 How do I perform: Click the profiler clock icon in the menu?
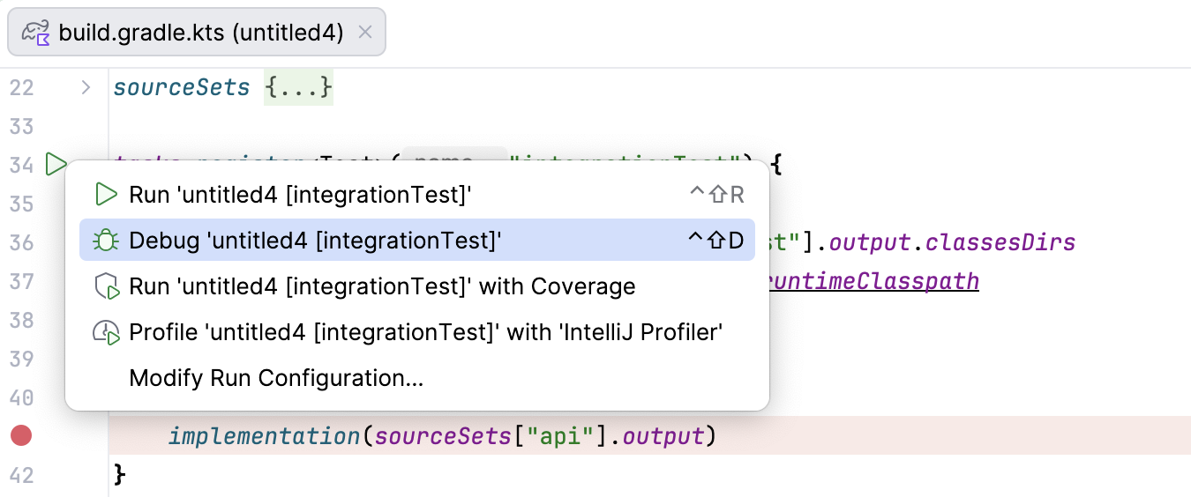(107, 332)
